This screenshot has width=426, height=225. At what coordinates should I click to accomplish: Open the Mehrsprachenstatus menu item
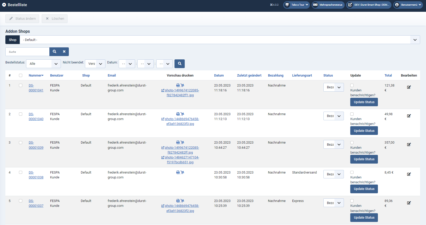(x=328, y=5)
